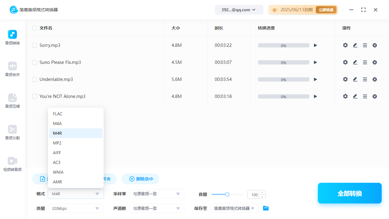Image resolution: width=389 pixels, height=219 pixels.
Task: Select AIFF as output format
Action: 76,152
